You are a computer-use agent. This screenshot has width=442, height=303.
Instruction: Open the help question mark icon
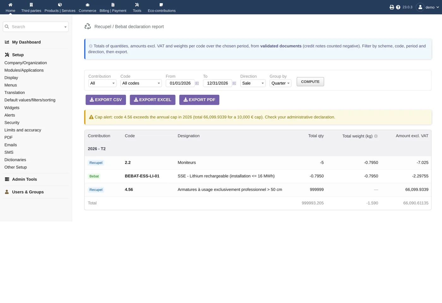click(x=398, y=7)
